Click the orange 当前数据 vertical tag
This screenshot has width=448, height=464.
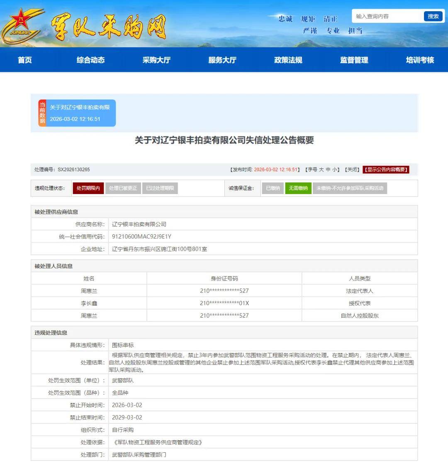(x=42, y=113)
